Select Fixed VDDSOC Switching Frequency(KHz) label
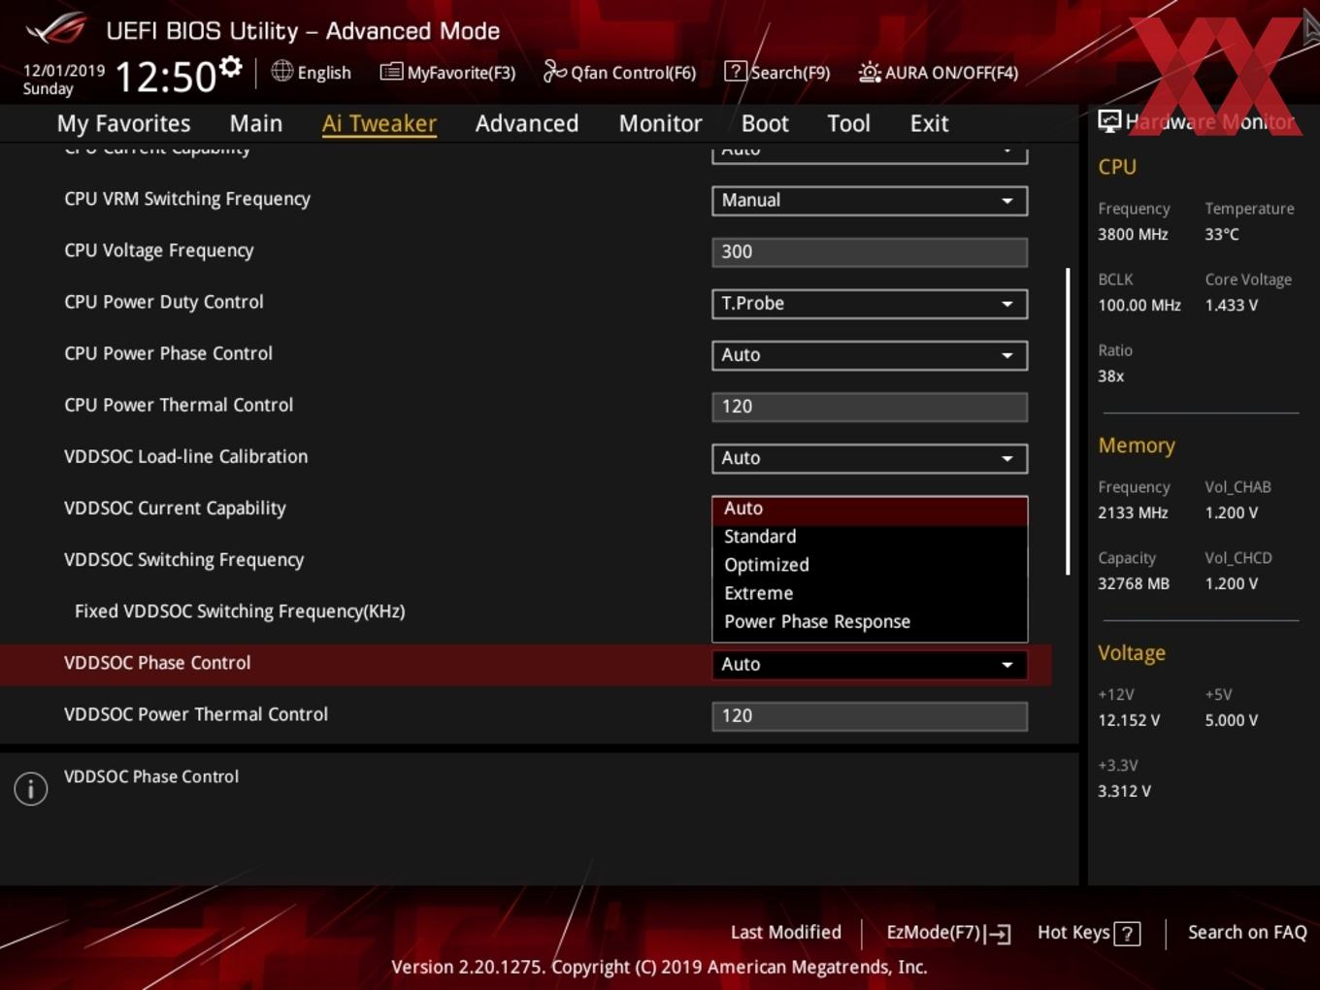Viewport: 1320px width, 990px height. pyautogui.click(x=240, y=610)
